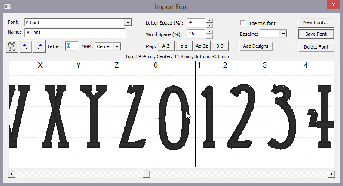Click the redo arrow icon
Image resolution: width=343 pixels, height=186 pixels.
[39, 46]
